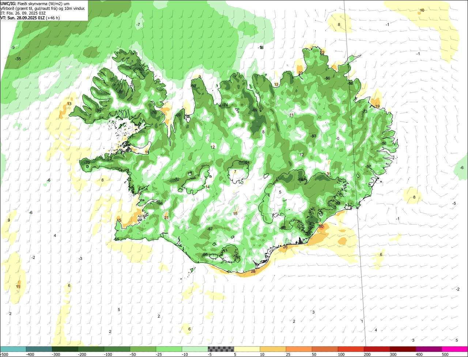
Task: Click the -72 value in west Iceland
Action: click(177, 179)
